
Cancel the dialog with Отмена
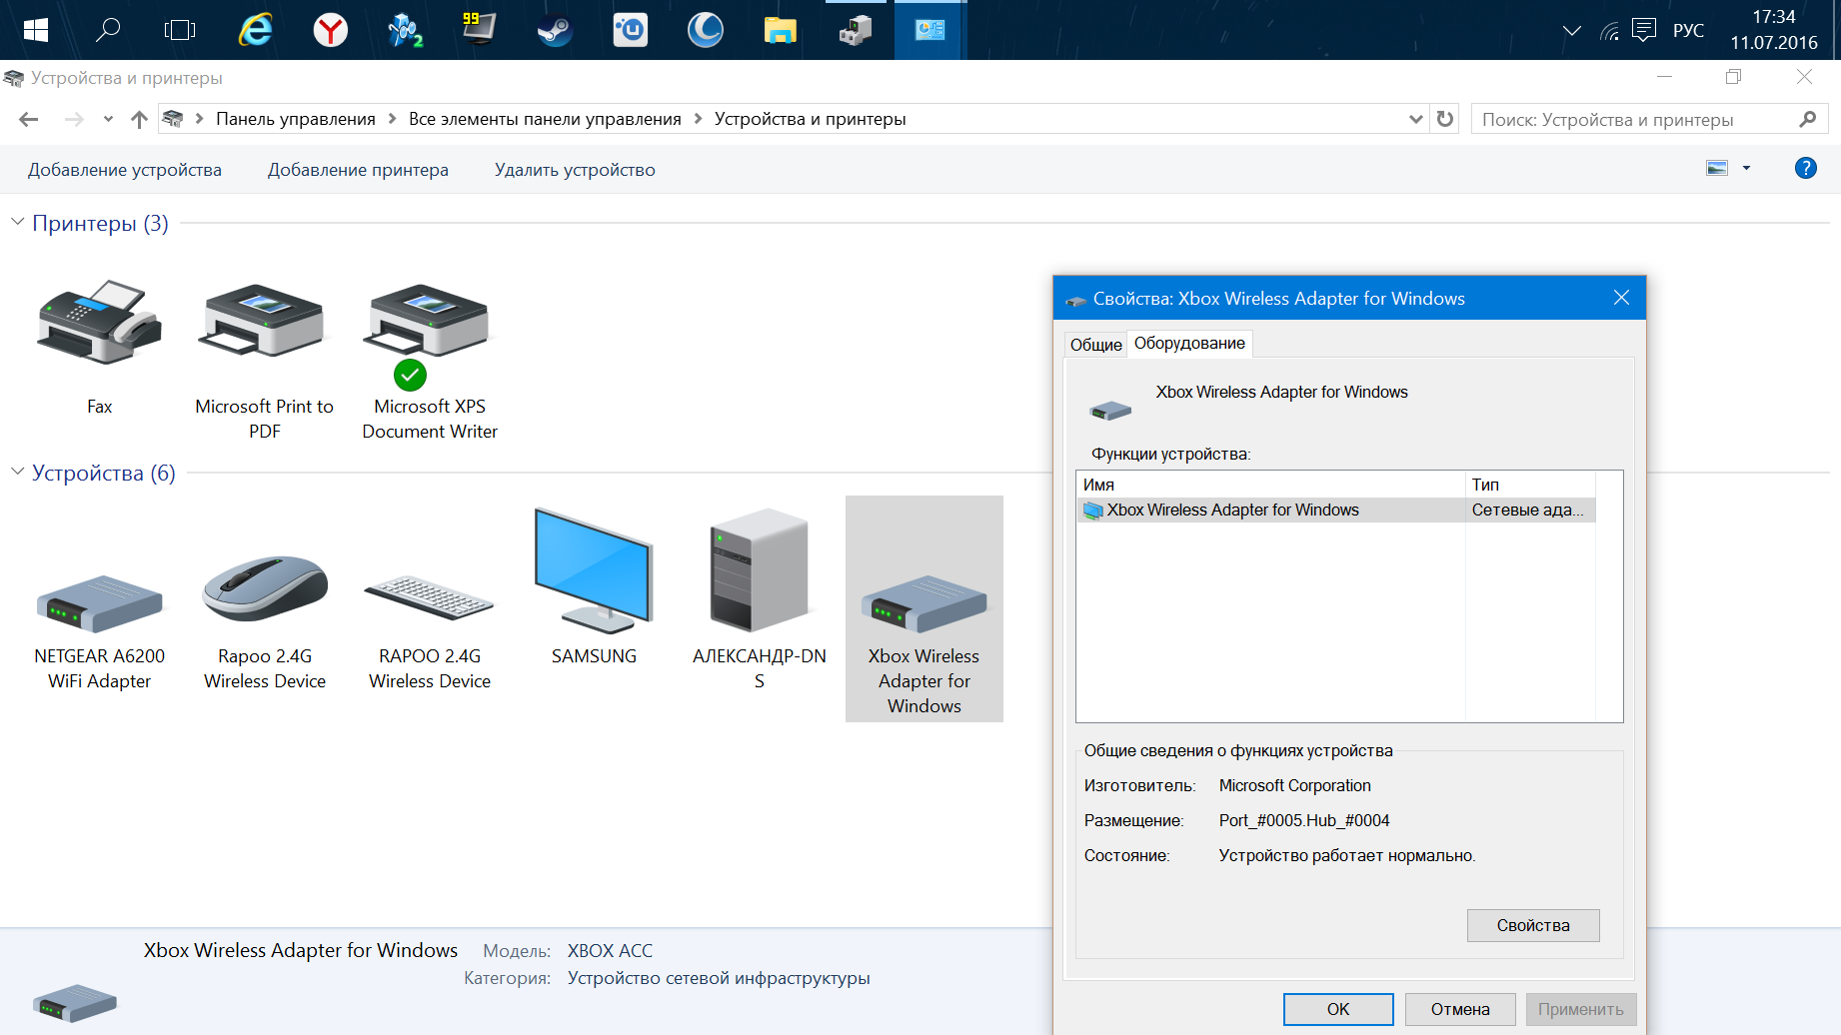click(1460, 1009)
